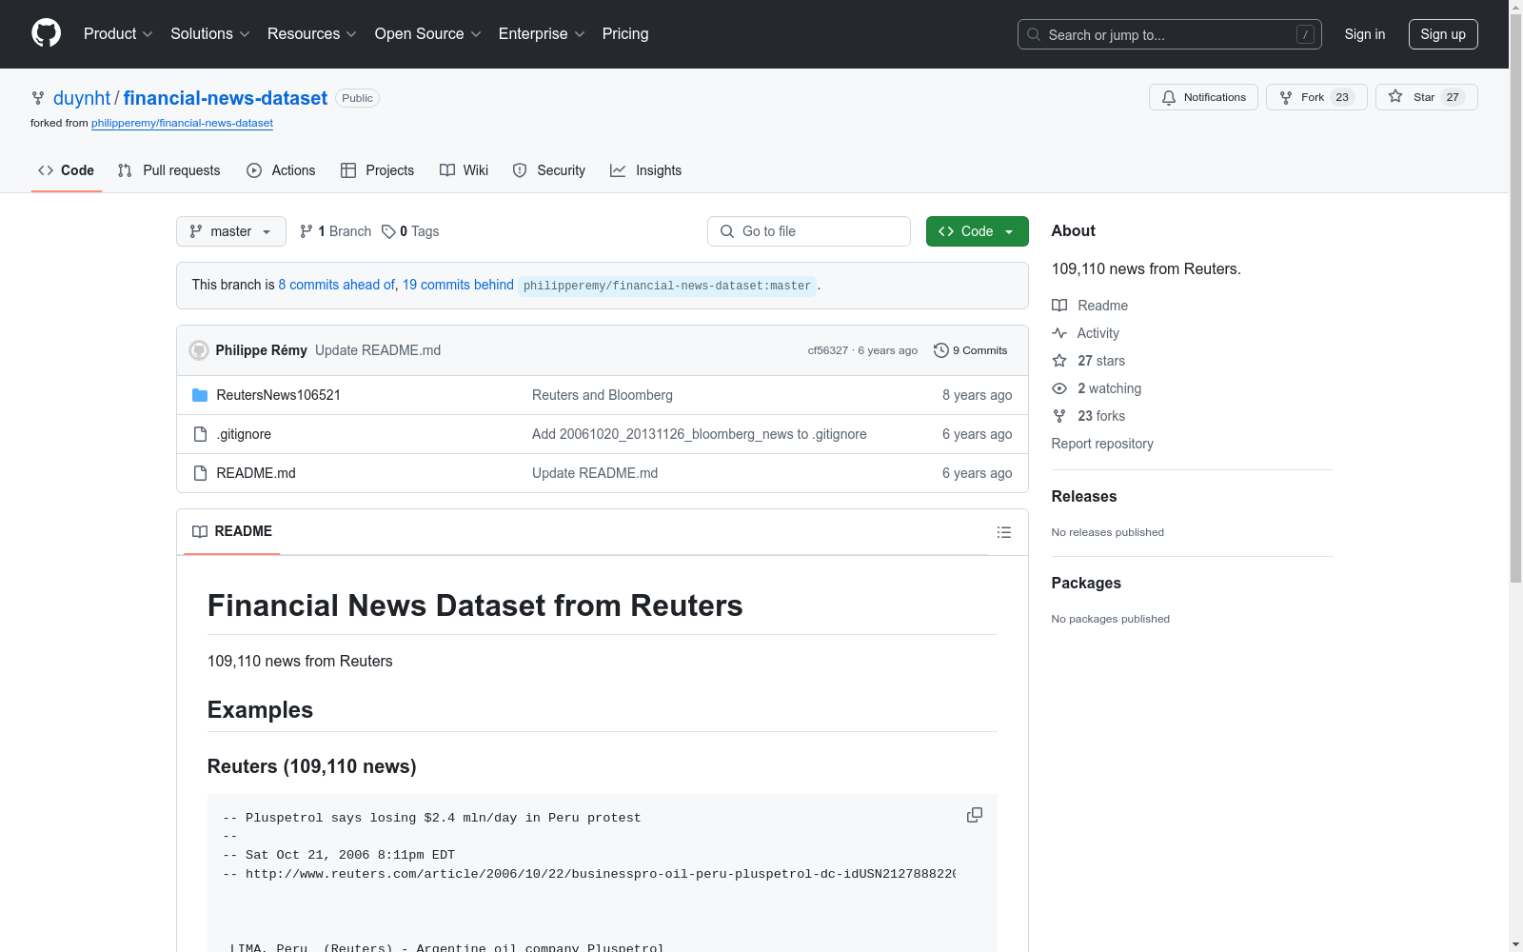Open the master branch selector
Image resolution: width=1523 pixels, height=952 pixels.
(230, 231)
